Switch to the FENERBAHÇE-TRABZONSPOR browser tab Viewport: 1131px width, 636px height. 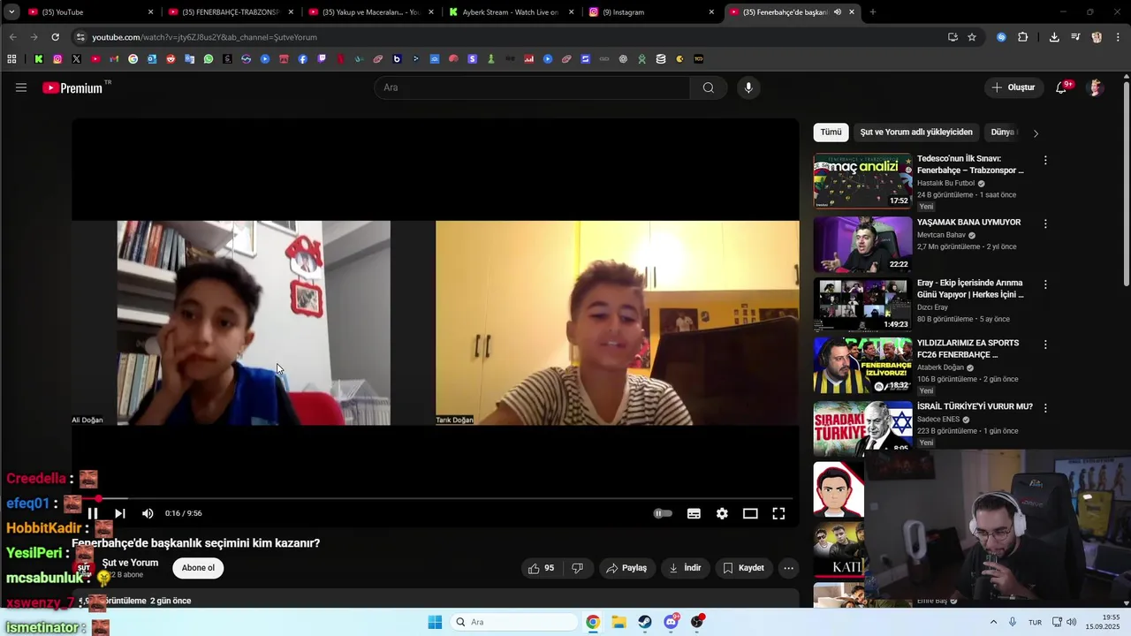pyautogui.click(x=230, y=12)
